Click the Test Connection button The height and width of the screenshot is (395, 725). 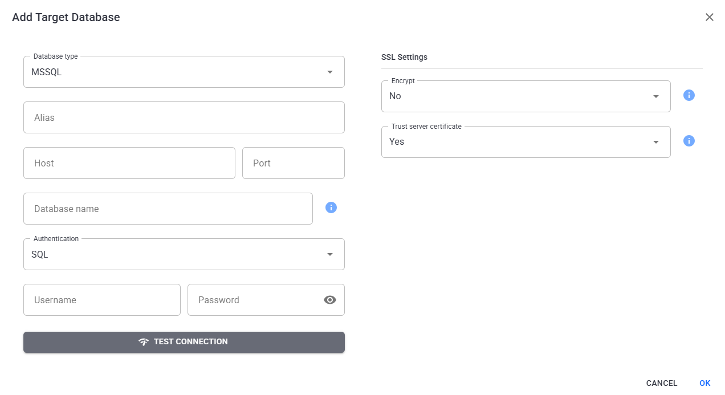point(184,342)
